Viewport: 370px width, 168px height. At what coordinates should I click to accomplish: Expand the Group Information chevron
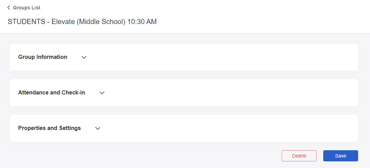point(84,57)
